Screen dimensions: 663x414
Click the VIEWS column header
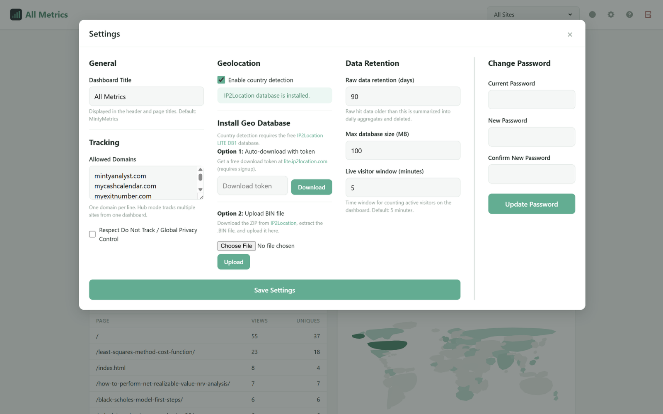(x=259, y=321)
